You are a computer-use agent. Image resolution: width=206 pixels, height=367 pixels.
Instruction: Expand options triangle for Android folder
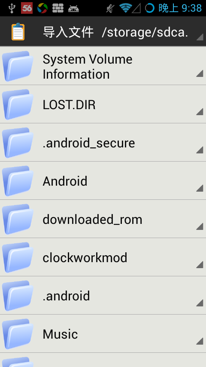coord(200,188)
